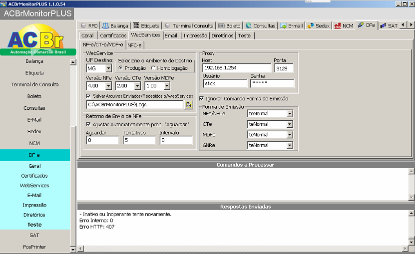This screenshot has height=255, width=415.
Task: Switch to the Email sub-tab
Action: click(x=171, y=36)
